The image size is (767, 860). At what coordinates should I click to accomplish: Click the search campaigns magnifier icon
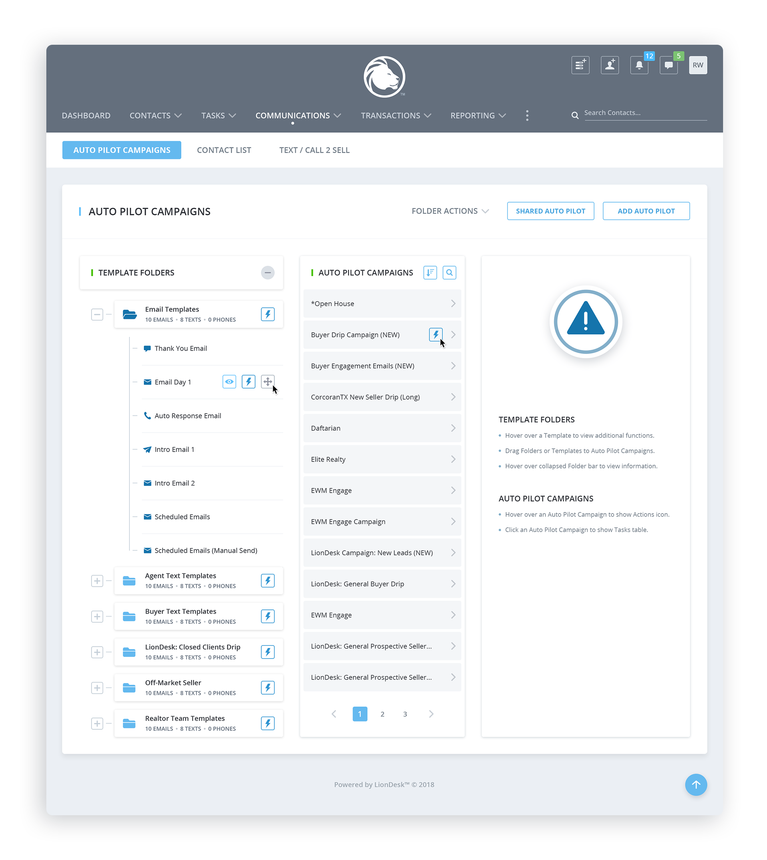[449, 273]
